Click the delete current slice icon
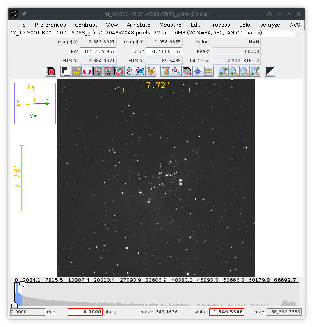The height and width of the screenshot is (327, 313). click(51, 71)
